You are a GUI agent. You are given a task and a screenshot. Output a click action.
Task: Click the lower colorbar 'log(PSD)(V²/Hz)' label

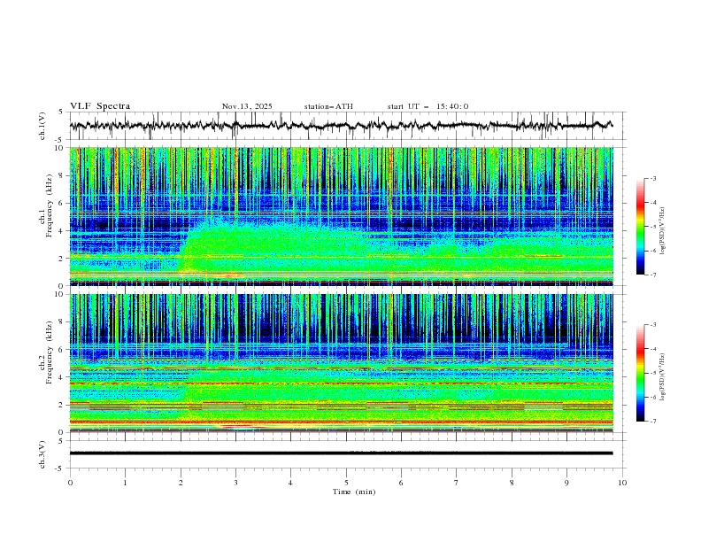(662, 377)
